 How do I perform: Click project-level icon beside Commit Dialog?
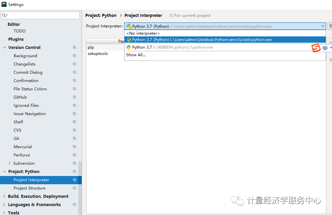pyautogui.click(x=74, y=72)
